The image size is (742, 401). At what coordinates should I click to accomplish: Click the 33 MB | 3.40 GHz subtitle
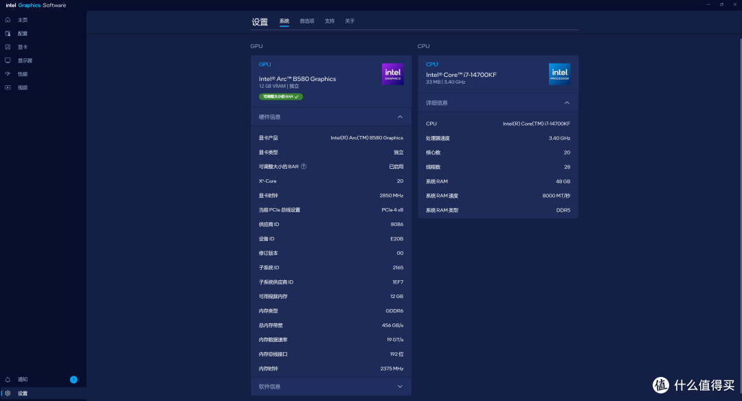[445, 82]
